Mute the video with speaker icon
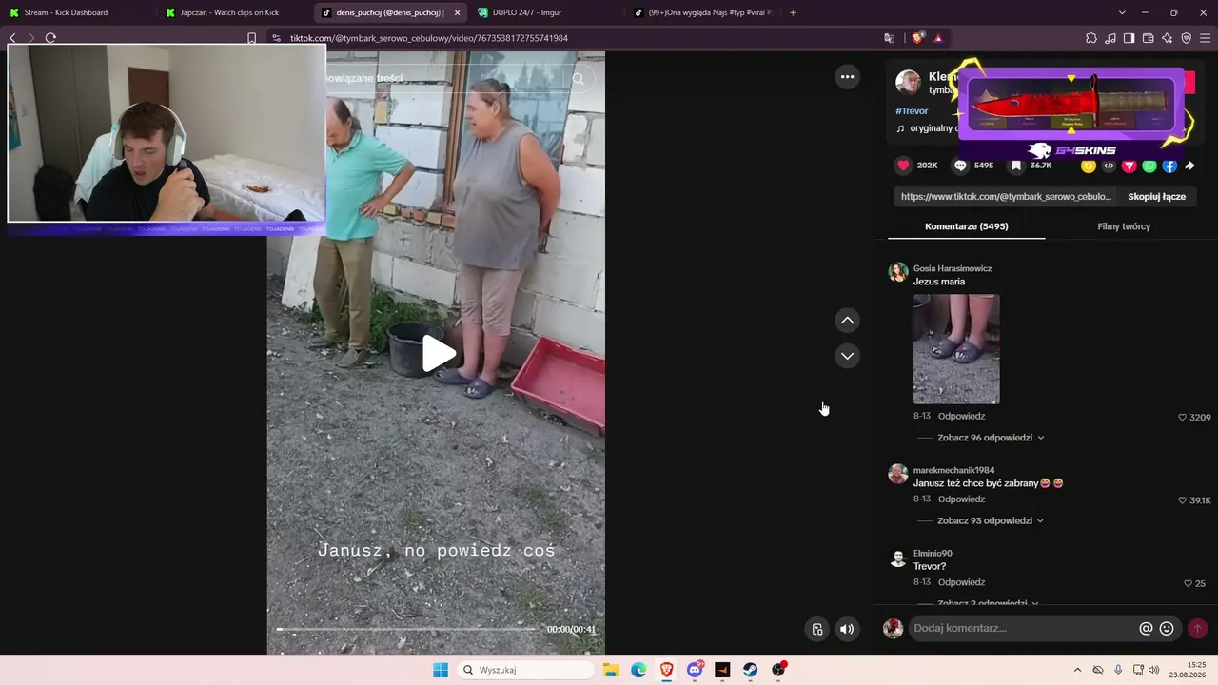 [847, 629]
